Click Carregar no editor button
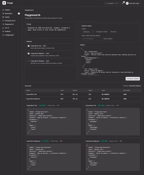The width and height of the screenshot is (144, 175). coord(102,32)
